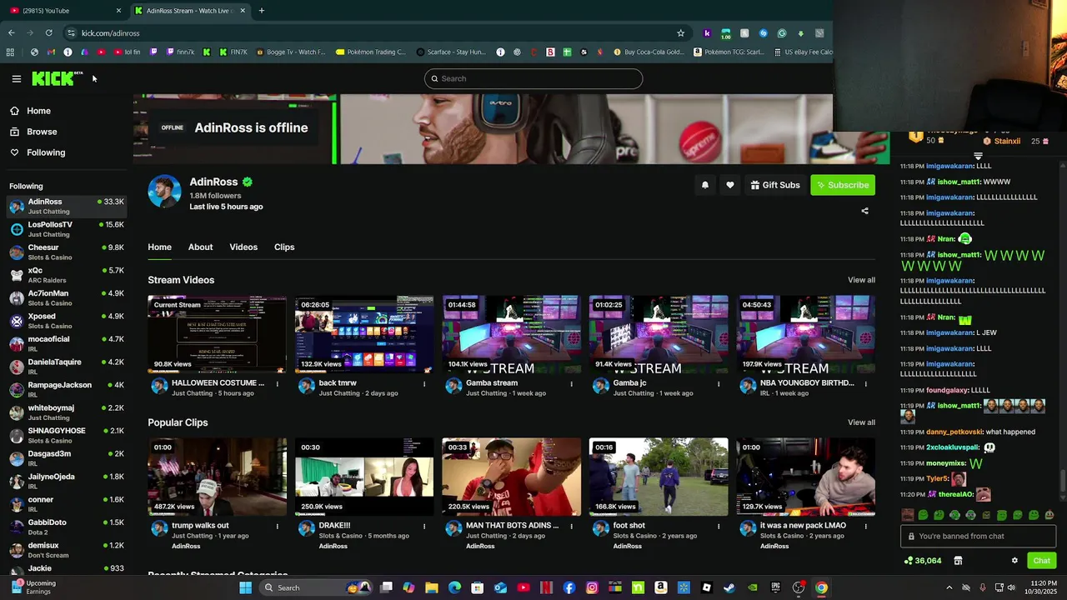Click the Gift Subs button
Image resolution: width=1067 pixels, height=600 pixels.
774,185
